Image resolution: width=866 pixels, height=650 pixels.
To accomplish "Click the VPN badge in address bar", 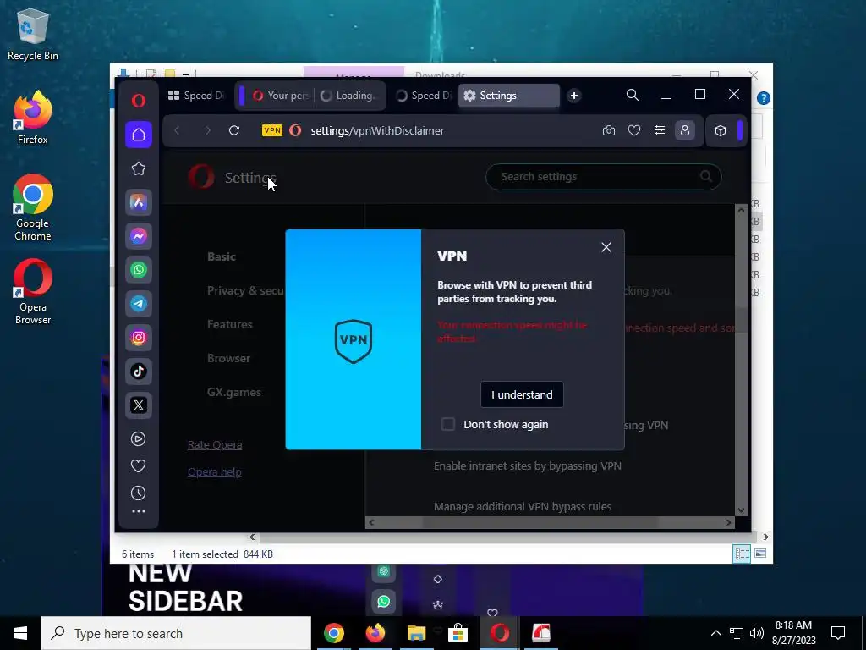I will pyautogui.click(x=272, y=130).
